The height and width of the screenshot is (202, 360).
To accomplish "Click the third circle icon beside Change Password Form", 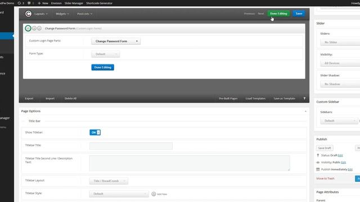I will [39, 28].
